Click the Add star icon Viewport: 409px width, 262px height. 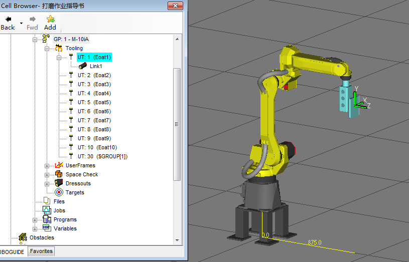pyautogui.click(x=50, y=19)
